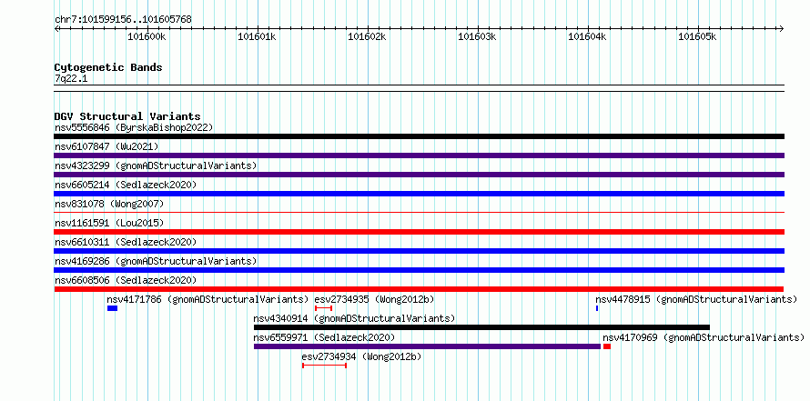Screen dimensions: 810x401
Task: Click the nsv4170969 variant label
Action: coord(704,337)
